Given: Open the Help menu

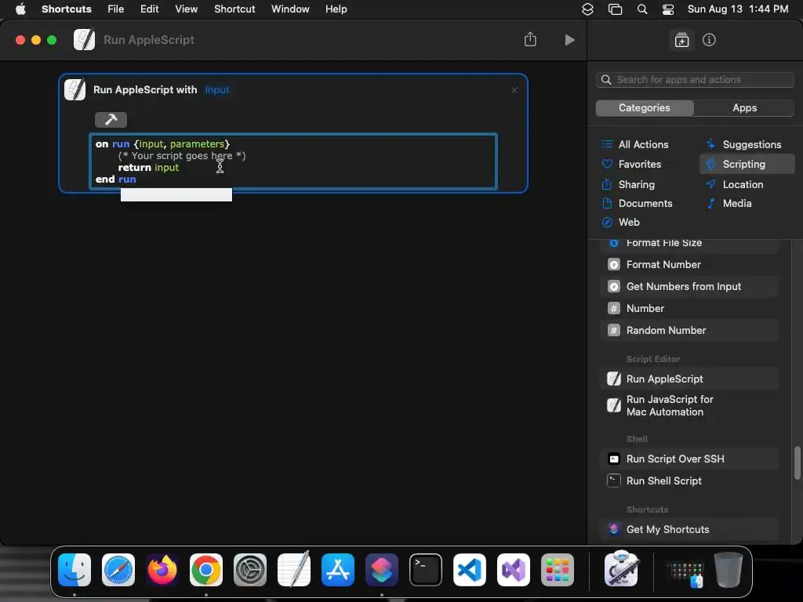Looking at the screenshot, I should [336, 9].
